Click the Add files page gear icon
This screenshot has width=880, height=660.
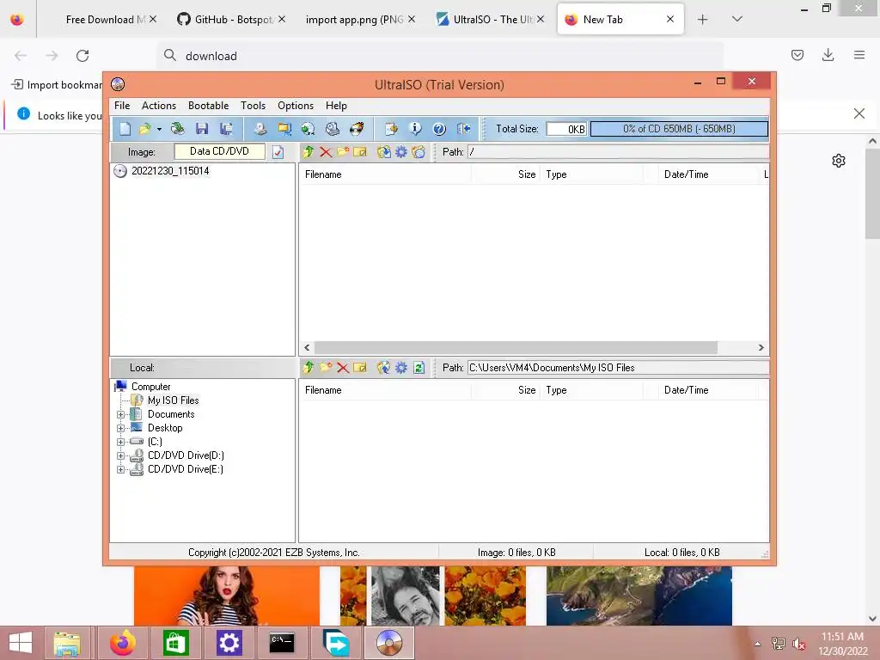[x=391, y=129]
